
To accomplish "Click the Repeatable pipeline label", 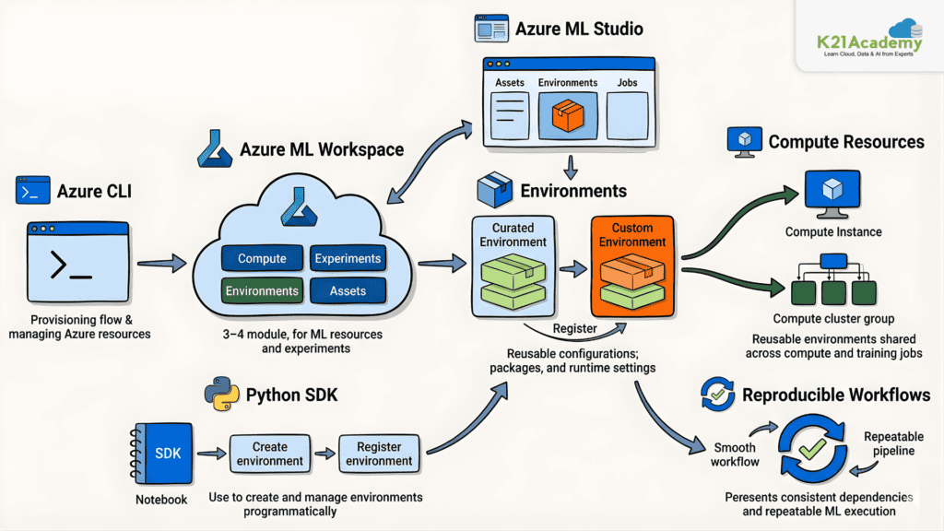I will (893, 443).
